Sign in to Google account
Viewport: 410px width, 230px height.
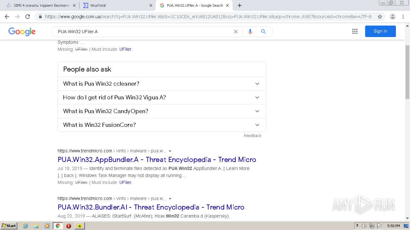(x=380, y=31)
